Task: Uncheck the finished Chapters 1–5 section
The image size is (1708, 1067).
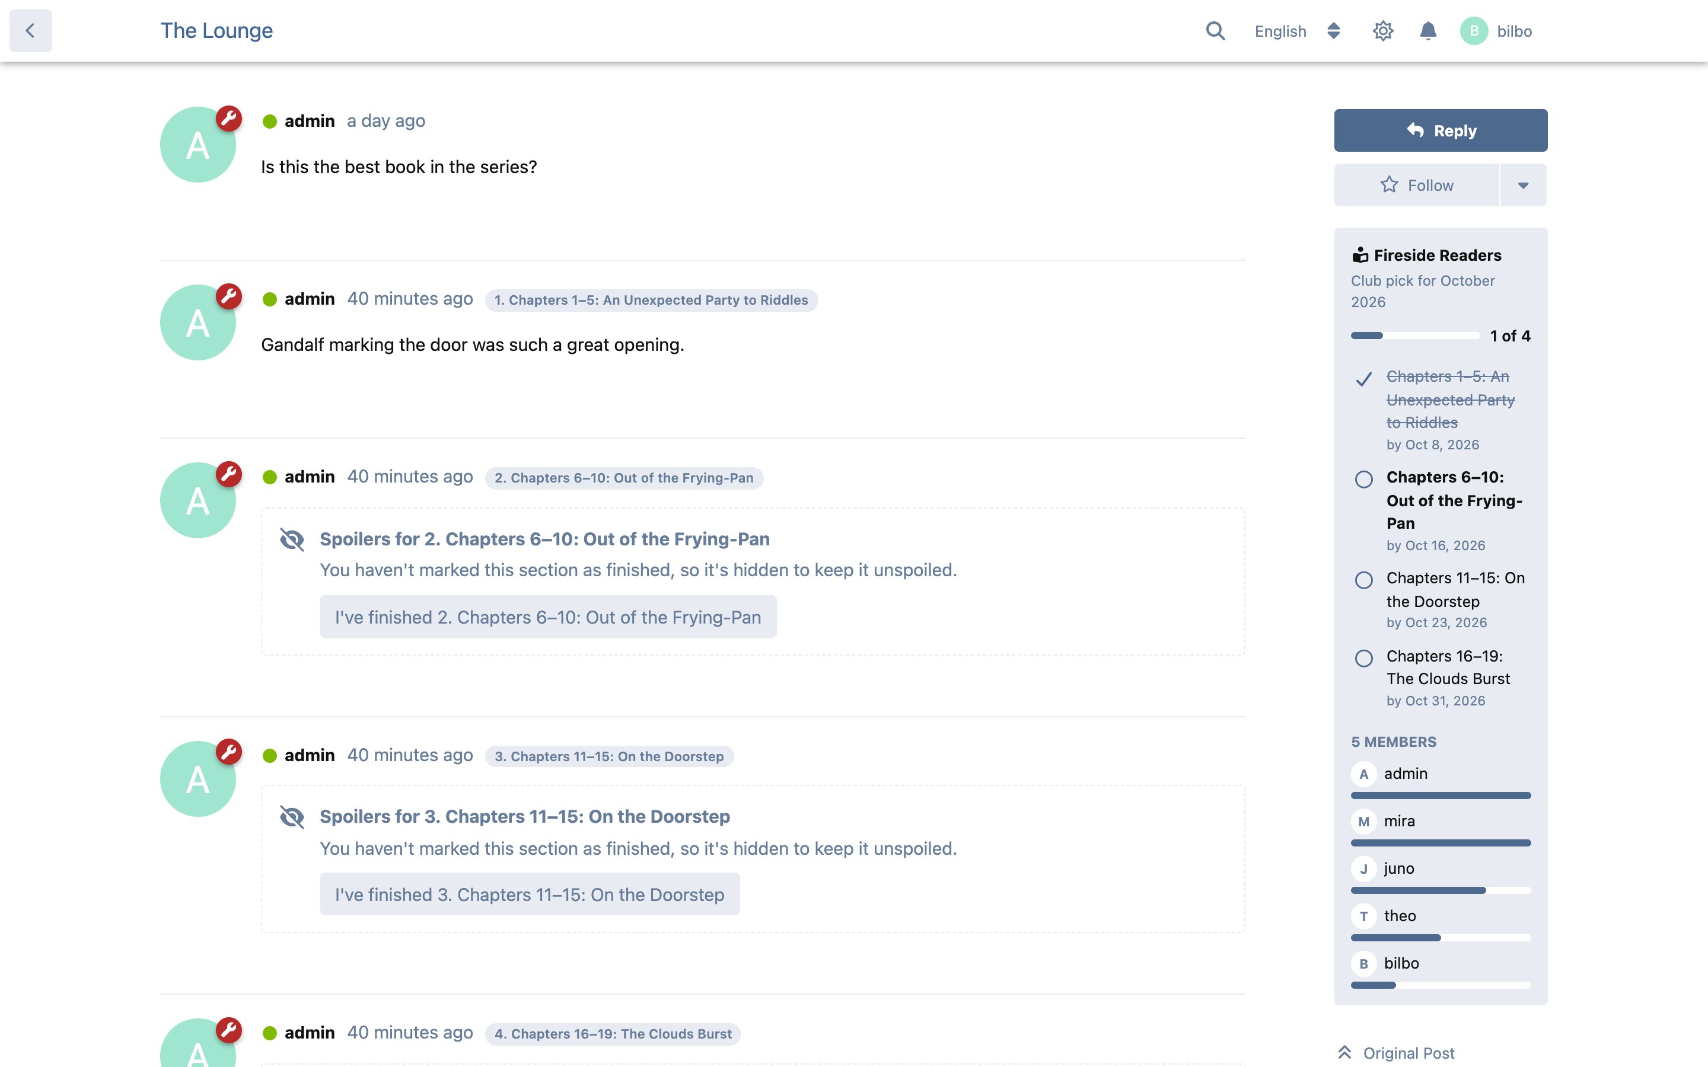Action: click(1363, 379)
